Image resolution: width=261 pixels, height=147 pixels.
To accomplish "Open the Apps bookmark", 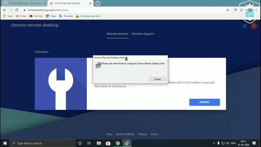I will (8, 16).
